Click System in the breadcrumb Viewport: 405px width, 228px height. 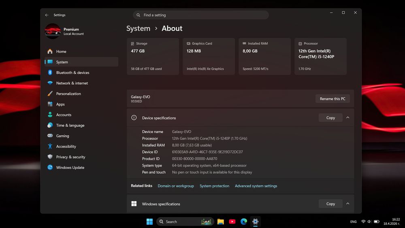(138, 28)
